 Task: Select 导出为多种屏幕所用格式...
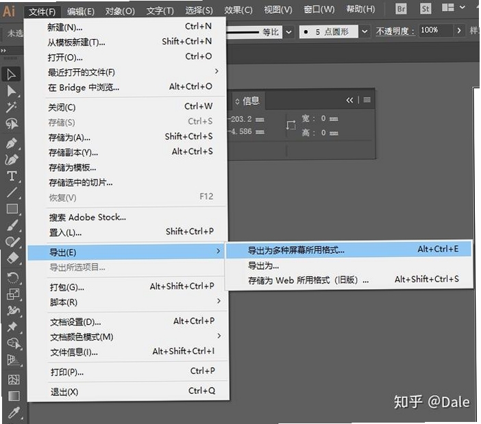[349, 250]
